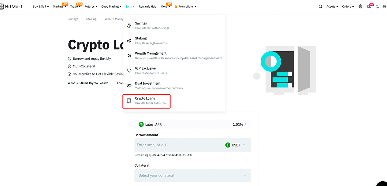This screenshot has width=387, height=186.
Task: Click the Borrow amount input field
Action: pos(193,145)
